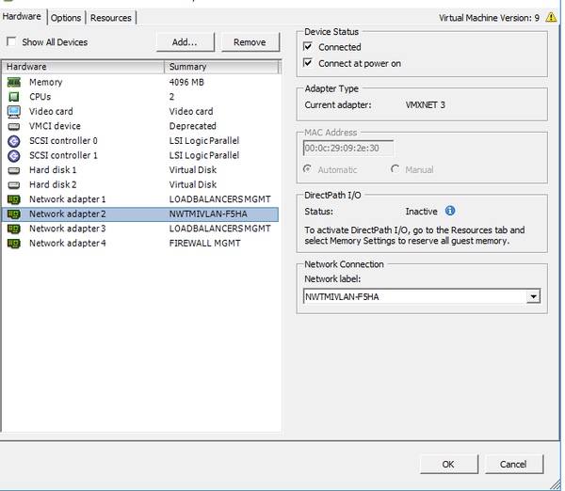This screenshot has height=491, width=565.
Task: Switch to the Hardware tab
Action: pyautogui.click(x=22, y=17)
